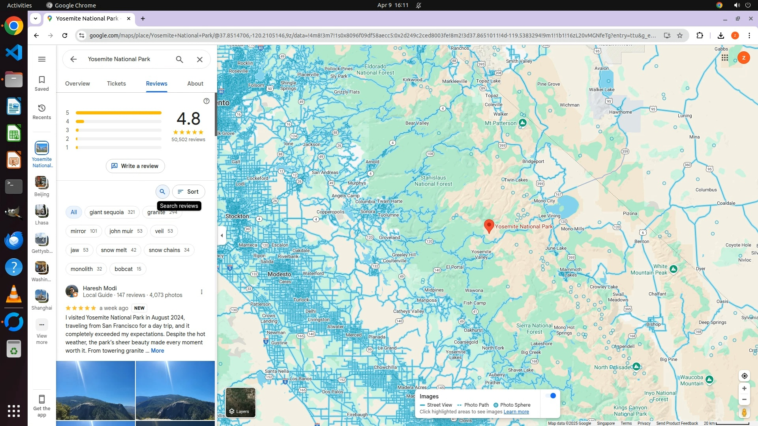Click the Search reviews magnifier icon
The image size is (758, 426).
[162, 192]
